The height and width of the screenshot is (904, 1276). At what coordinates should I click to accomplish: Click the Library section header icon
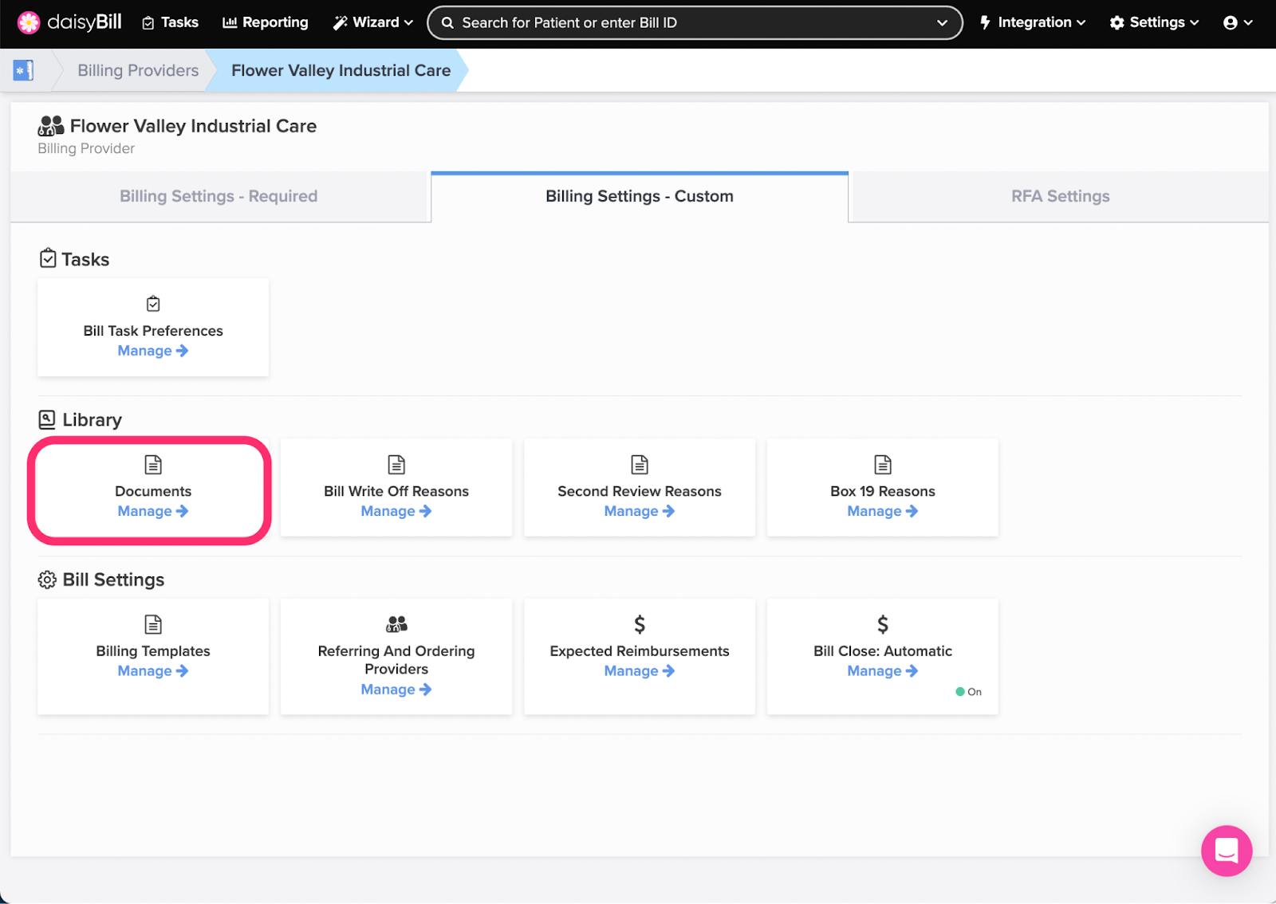[x=47, y=419]
